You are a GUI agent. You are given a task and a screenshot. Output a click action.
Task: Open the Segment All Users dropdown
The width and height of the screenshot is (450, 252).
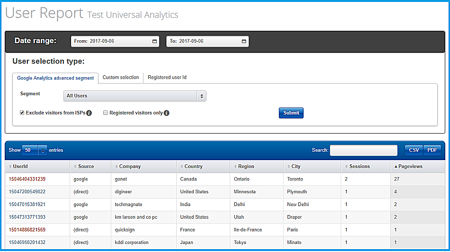pos(135,96)
